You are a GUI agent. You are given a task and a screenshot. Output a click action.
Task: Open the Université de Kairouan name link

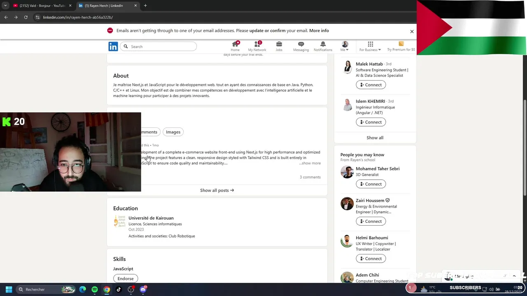coord(151,218)
